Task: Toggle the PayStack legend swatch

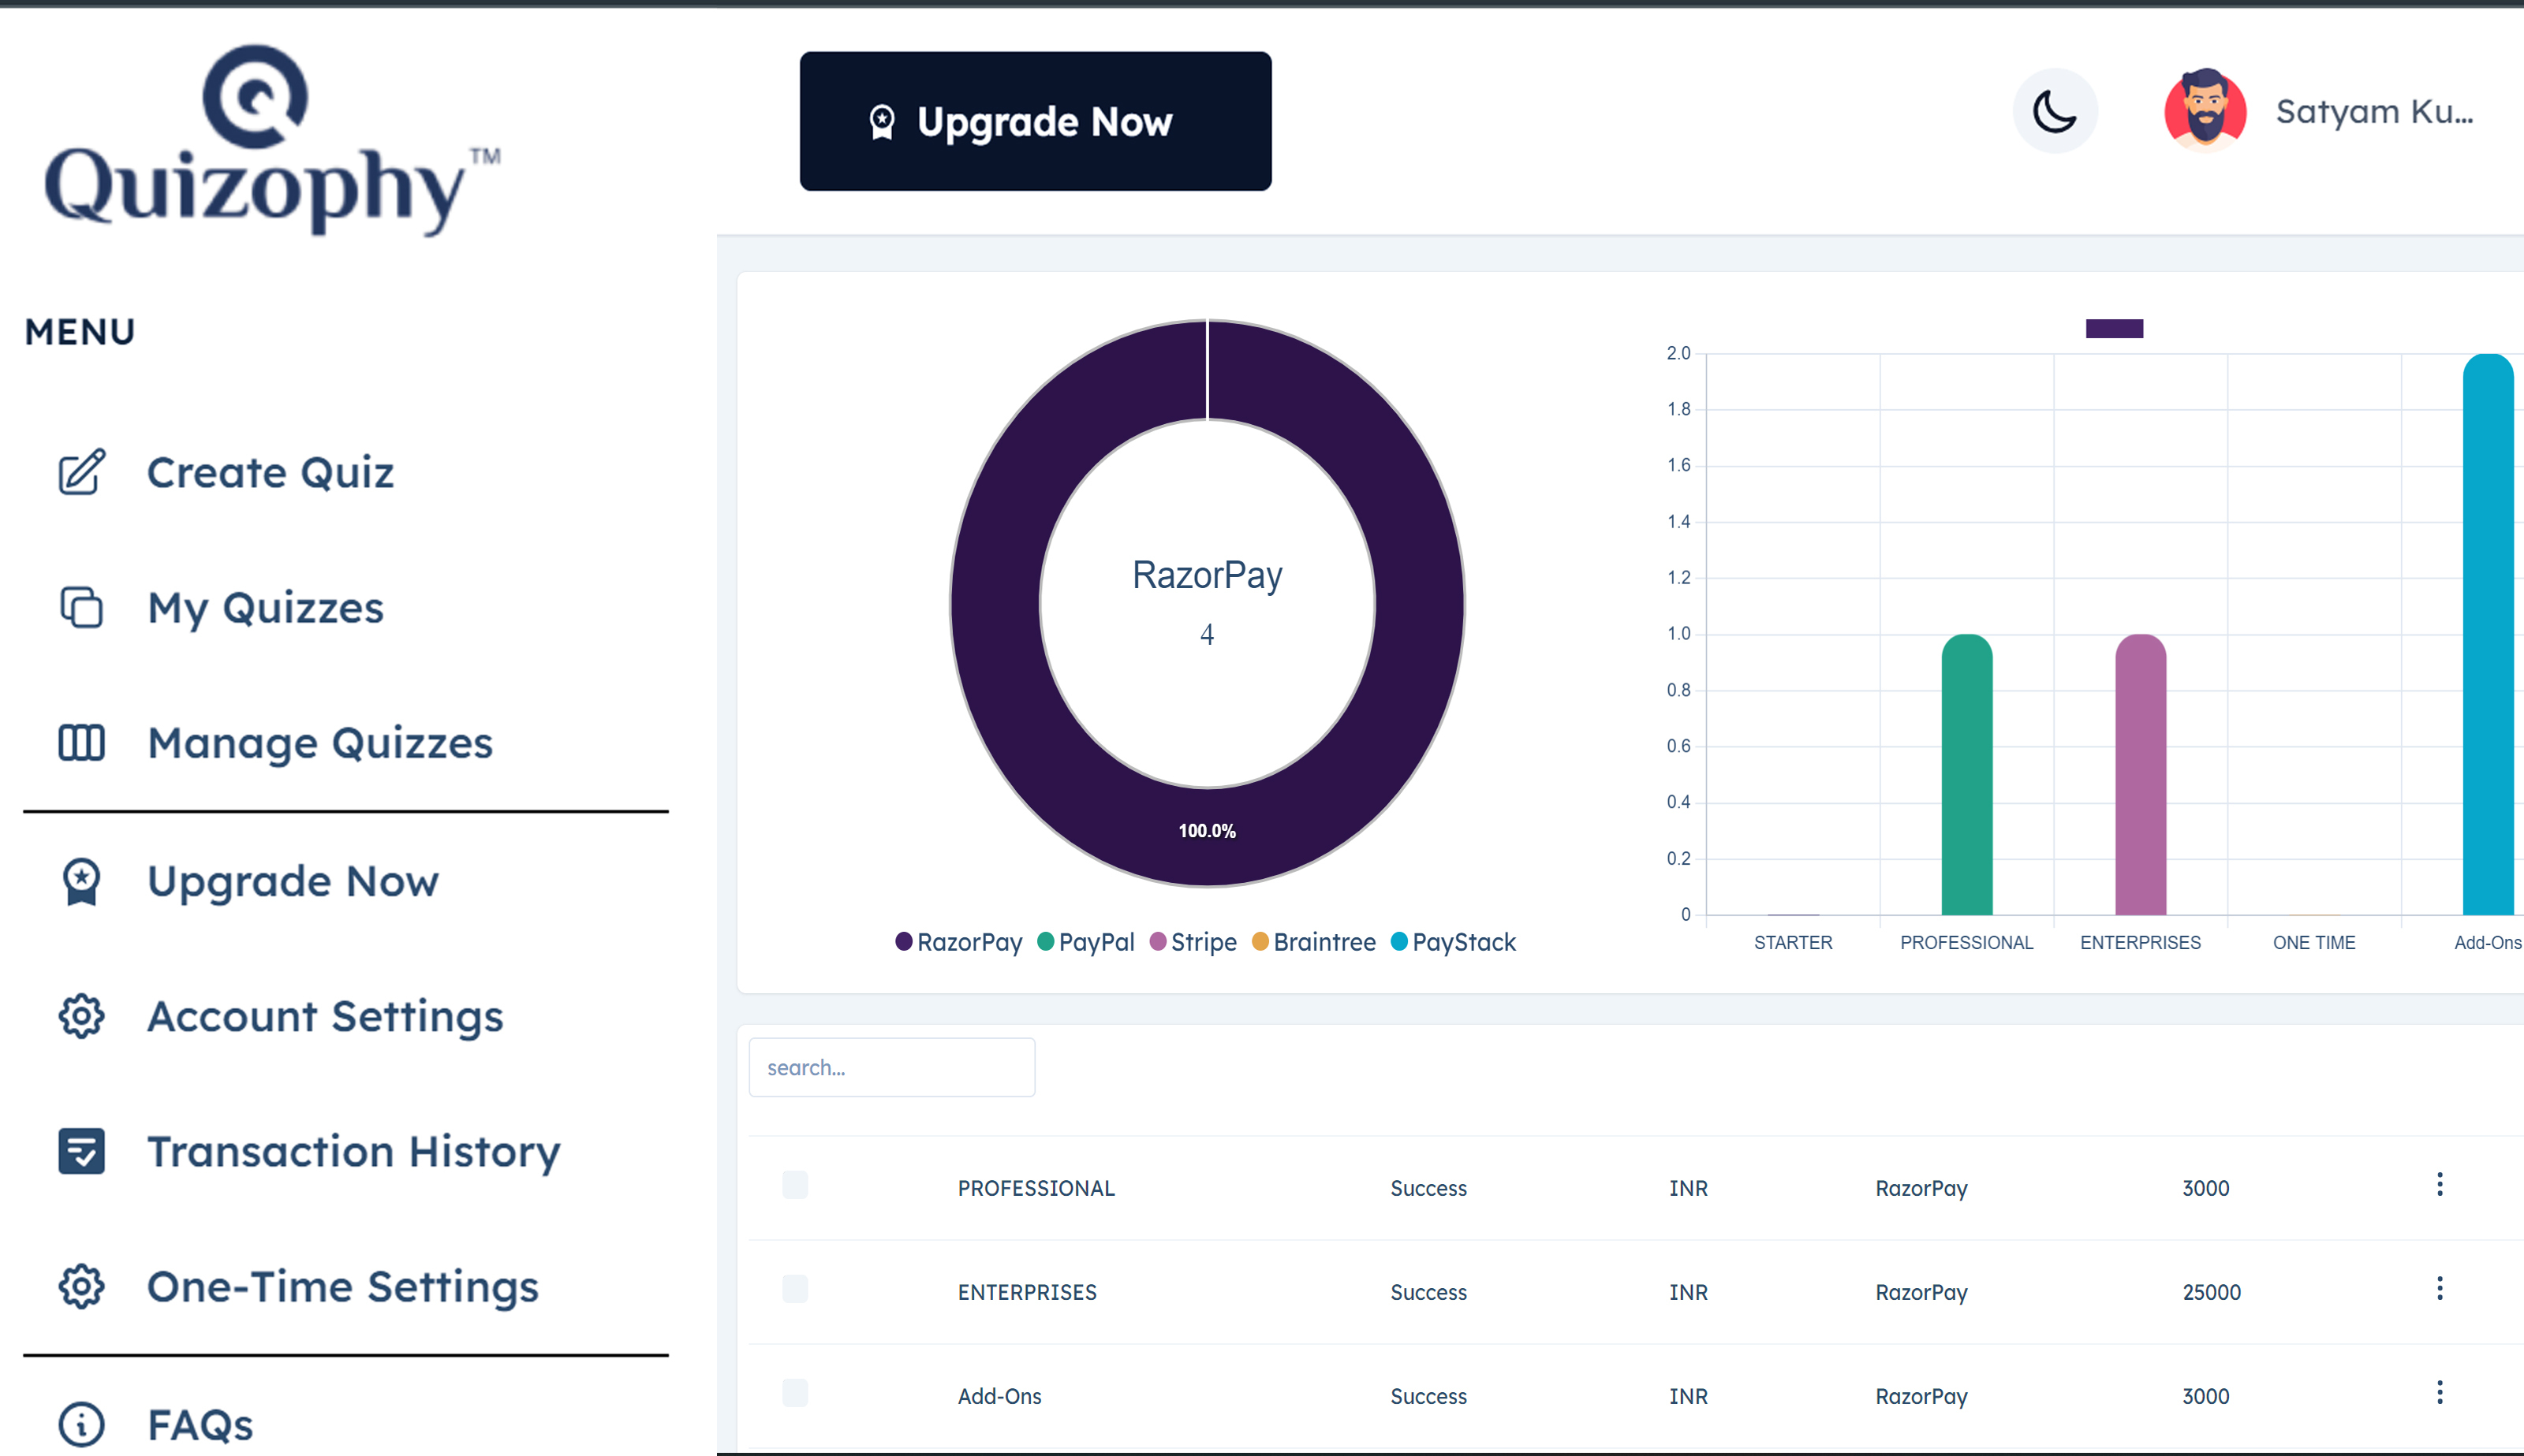Action: pyautogui.click(x=1399, y=941)
